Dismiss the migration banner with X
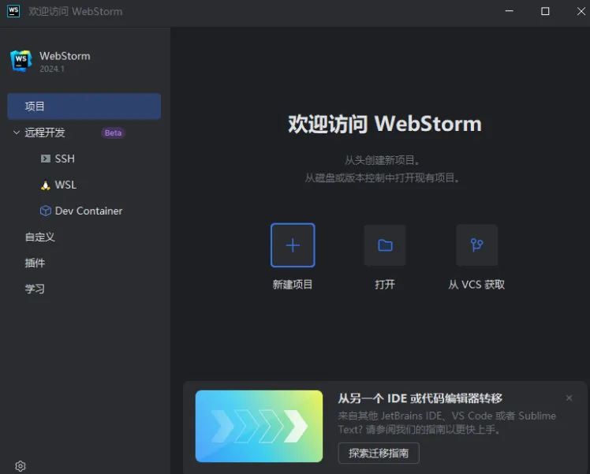Viewport: 590px width, 474px height. [569, 398]
